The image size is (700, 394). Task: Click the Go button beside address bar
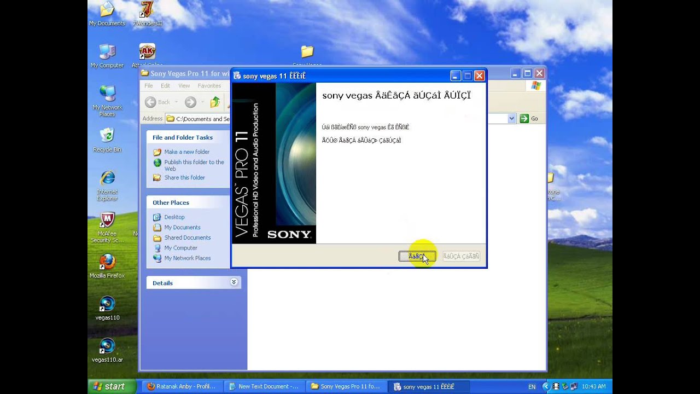click(529, 118)
